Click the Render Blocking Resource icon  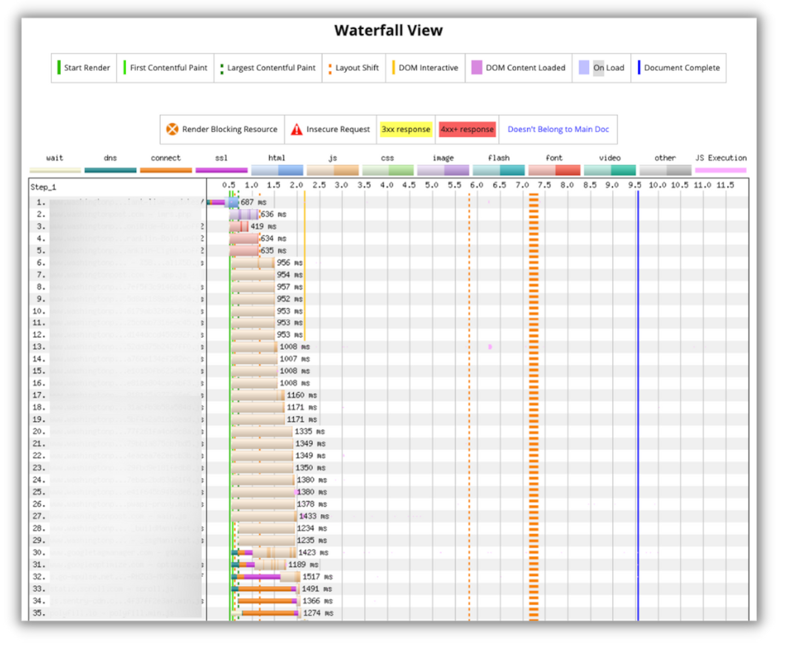[172, 129]
